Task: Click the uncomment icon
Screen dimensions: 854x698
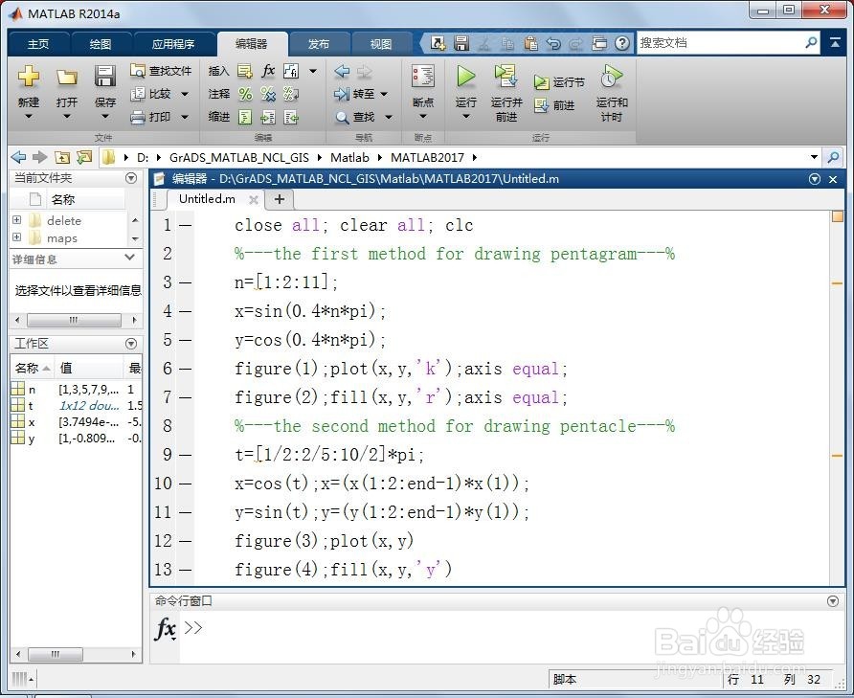Action: click(x=268, y=94)
